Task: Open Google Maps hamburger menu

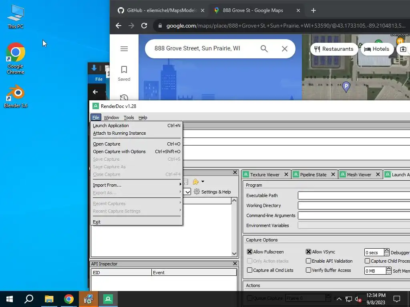Action: click(x=124, y=49)
